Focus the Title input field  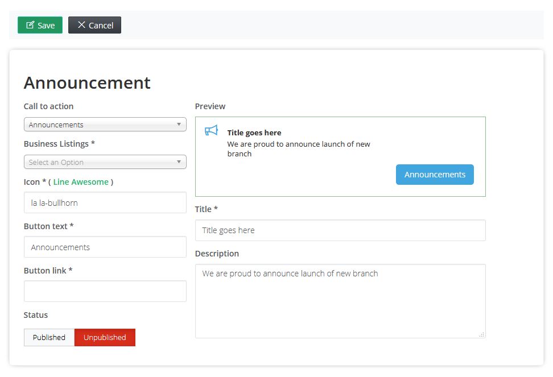coord(340,230)
